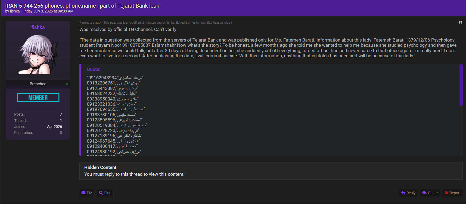Click the Posts count 7

pyautogui.click(x=61, y=114)
